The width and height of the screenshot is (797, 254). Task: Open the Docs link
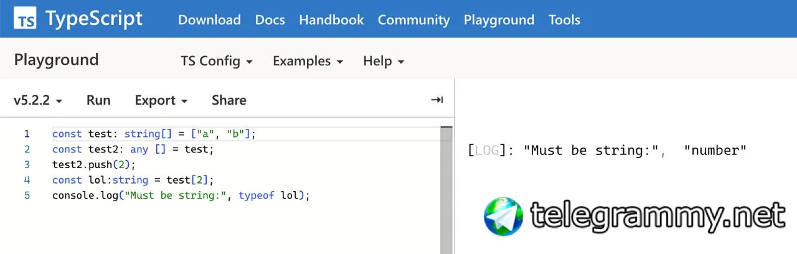click(270, 20)
